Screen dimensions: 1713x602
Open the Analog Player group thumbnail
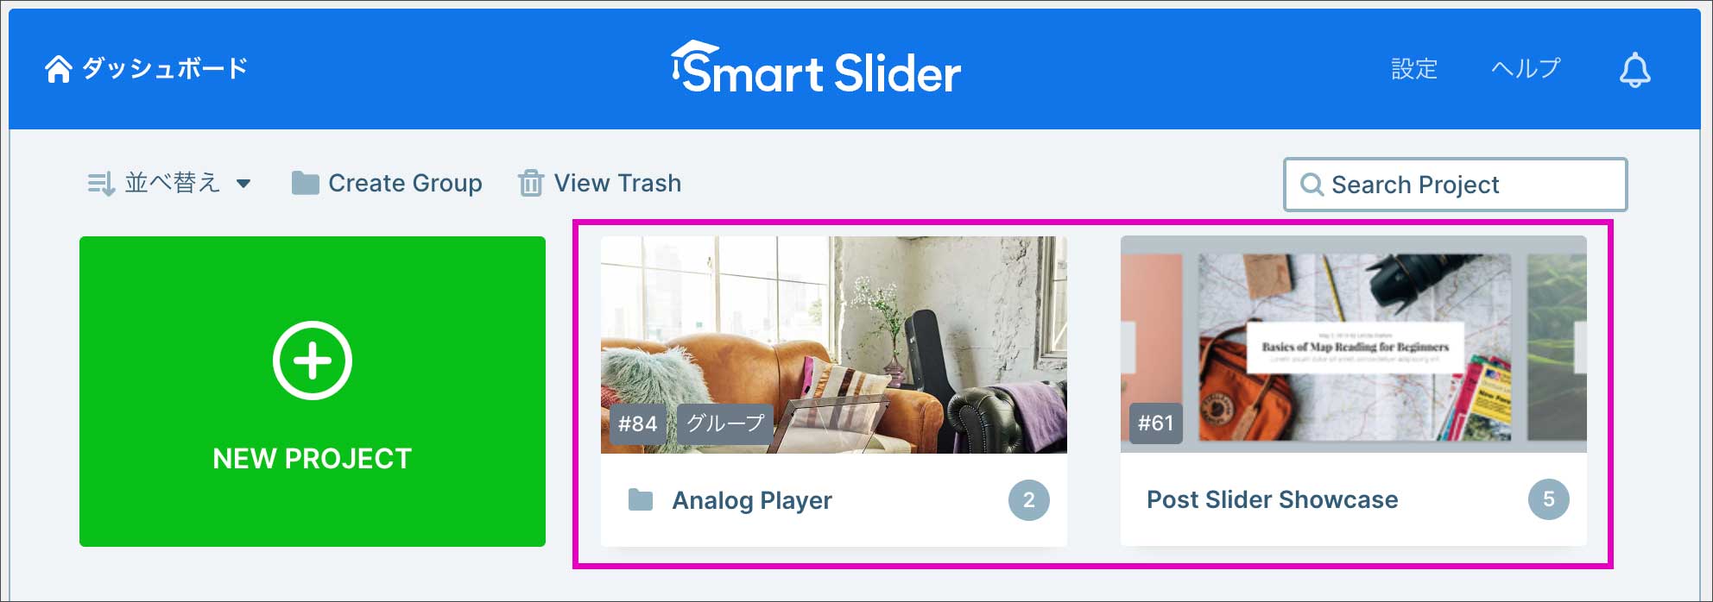834,345
